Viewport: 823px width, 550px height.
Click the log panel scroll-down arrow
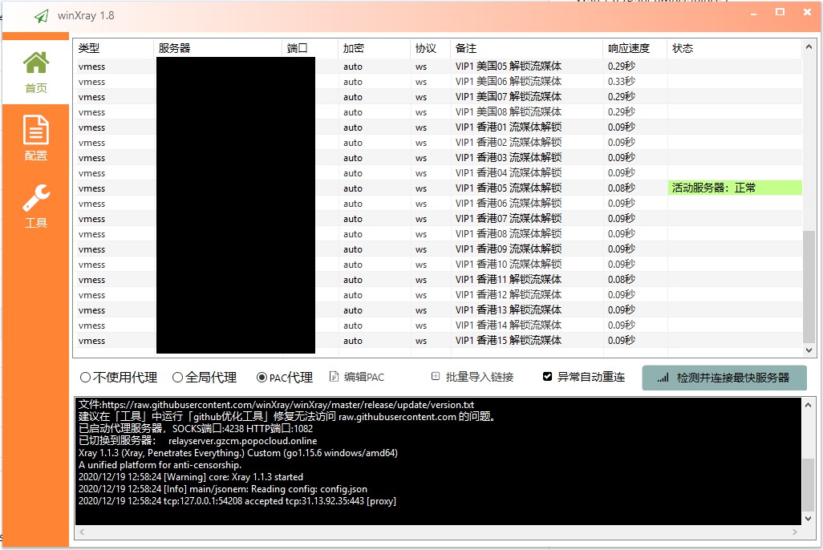pyautogui.click(x=808, y=519)
